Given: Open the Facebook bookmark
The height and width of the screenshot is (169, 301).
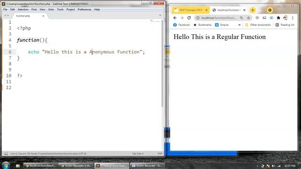Looking at the screenshot, I should tap(181, 25).
